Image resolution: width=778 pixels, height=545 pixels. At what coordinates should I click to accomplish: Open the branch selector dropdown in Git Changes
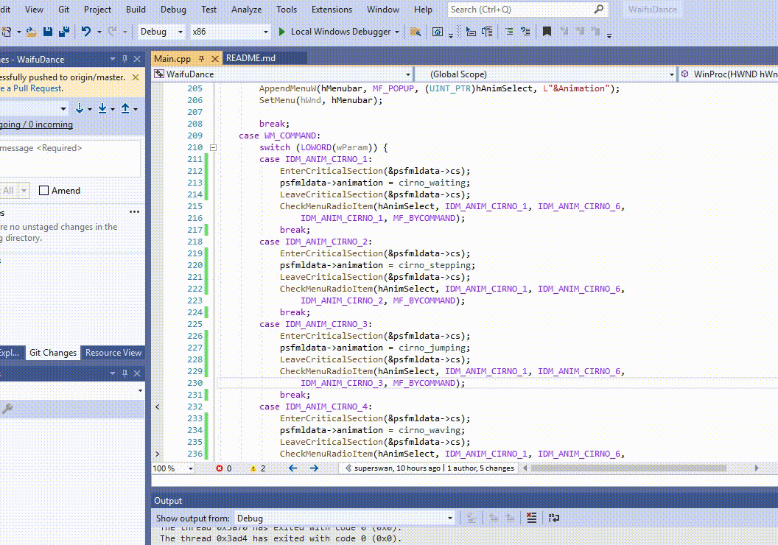pyautogui.click(x=63, y=108)
